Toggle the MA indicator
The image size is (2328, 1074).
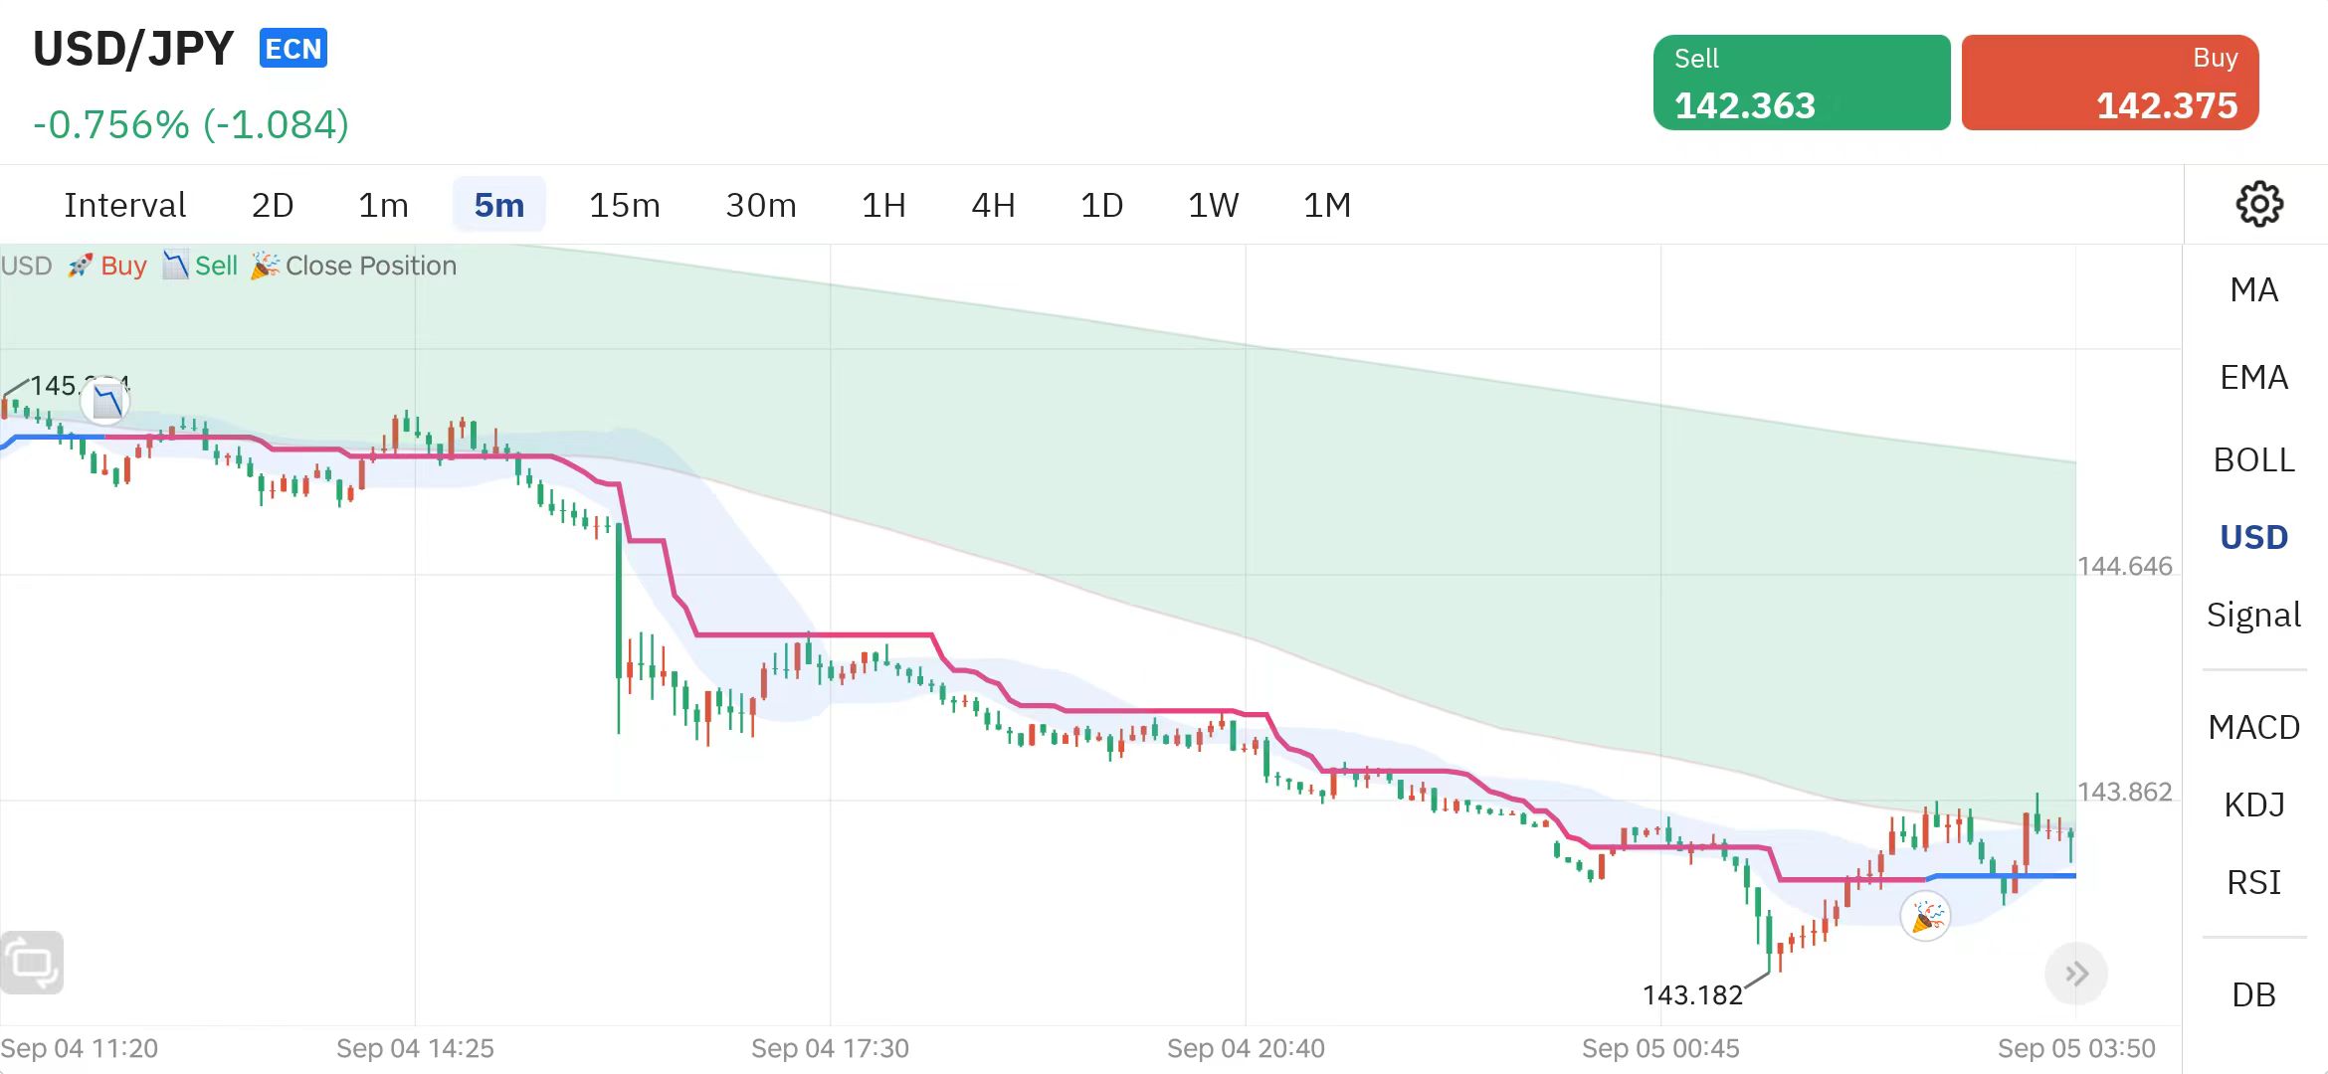[x=2253, y=289]
